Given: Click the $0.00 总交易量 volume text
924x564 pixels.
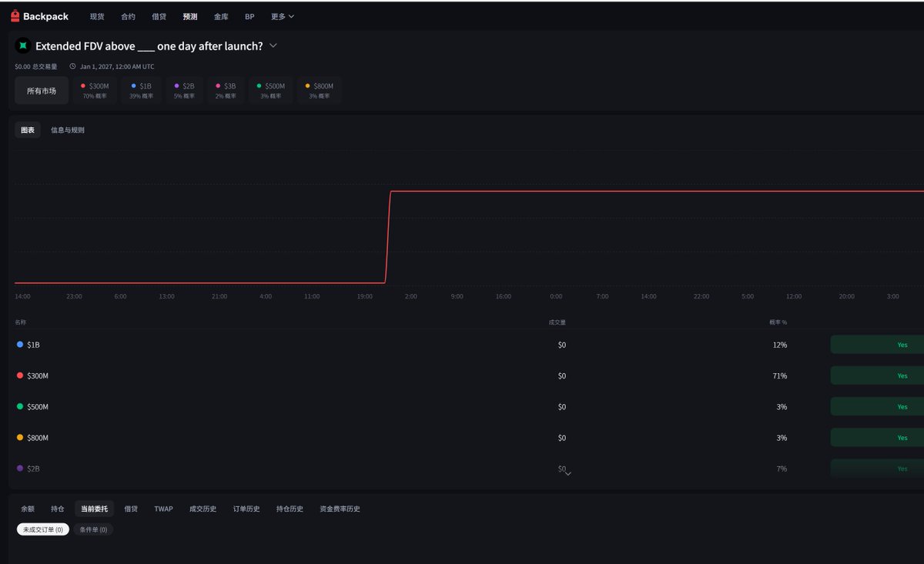Looking at the screenshot, I should (x=36, y=67).
